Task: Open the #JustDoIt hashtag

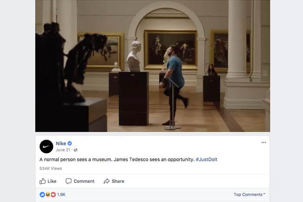Action: click(x=207, y=160)
